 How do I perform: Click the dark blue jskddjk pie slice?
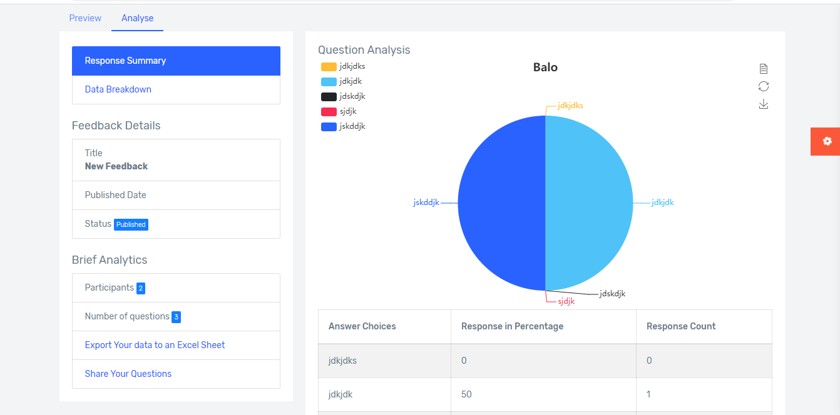(501, 203)
